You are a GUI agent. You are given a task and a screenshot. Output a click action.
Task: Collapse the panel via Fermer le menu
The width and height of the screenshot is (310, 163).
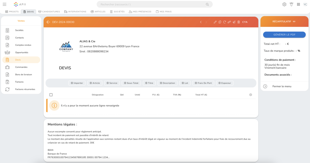pos(282,86)
